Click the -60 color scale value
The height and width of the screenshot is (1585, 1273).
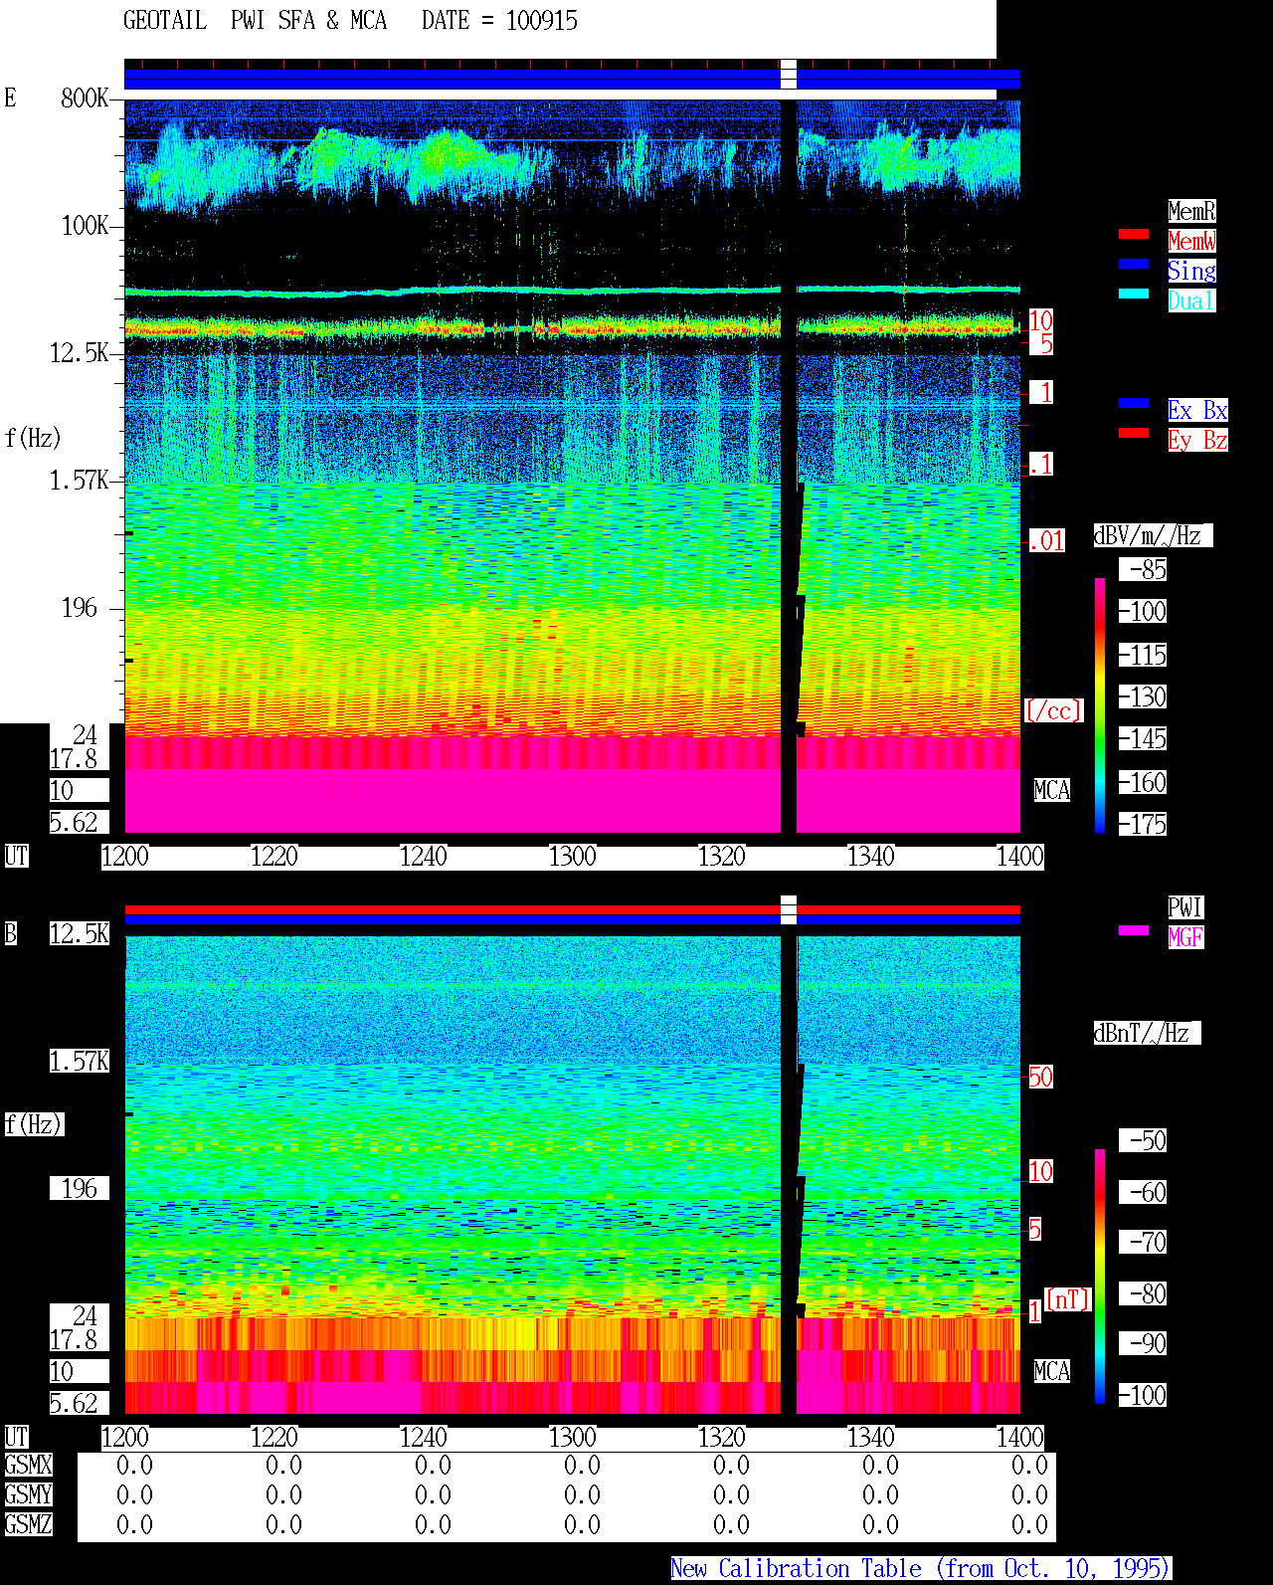tap(1144, 1192)
